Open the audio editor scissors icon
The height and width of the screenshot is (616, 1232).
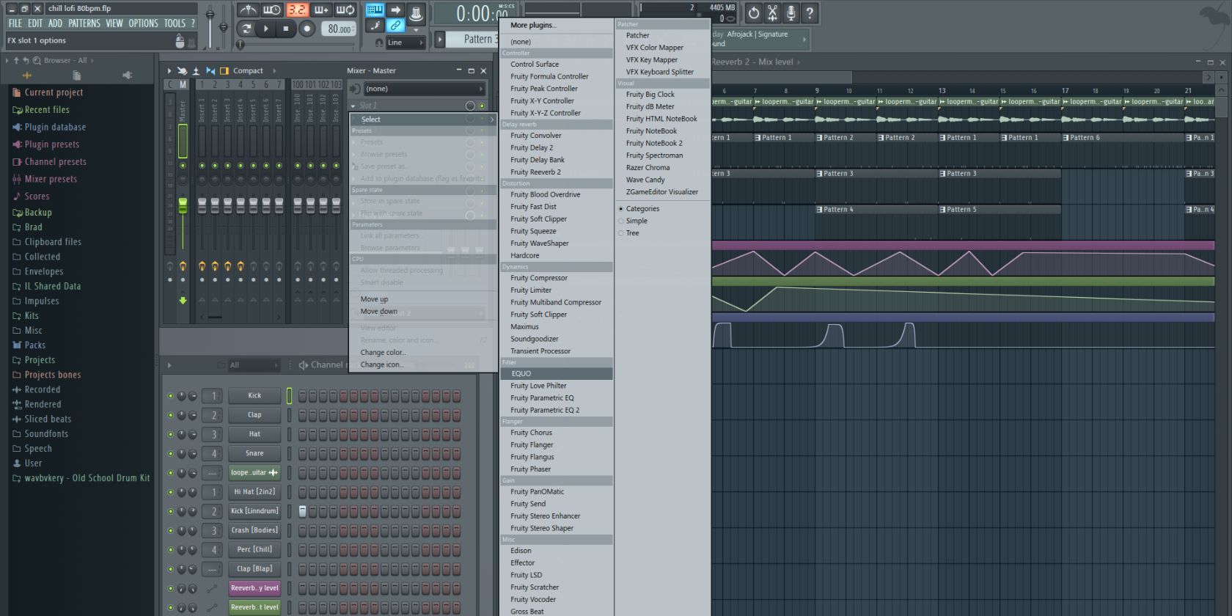point(772,13)
